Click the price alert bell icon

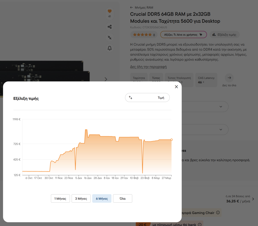tap(110, 48)
